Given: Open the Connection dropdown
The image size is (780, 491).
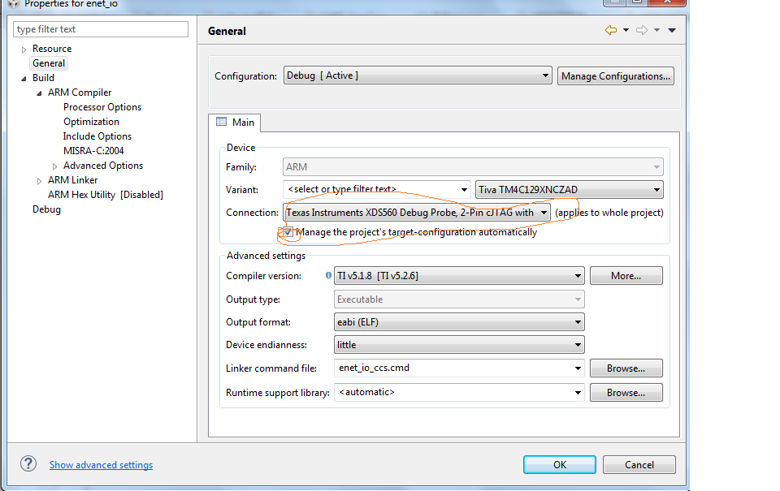Looking at the screenshot, I should point(417,213).
